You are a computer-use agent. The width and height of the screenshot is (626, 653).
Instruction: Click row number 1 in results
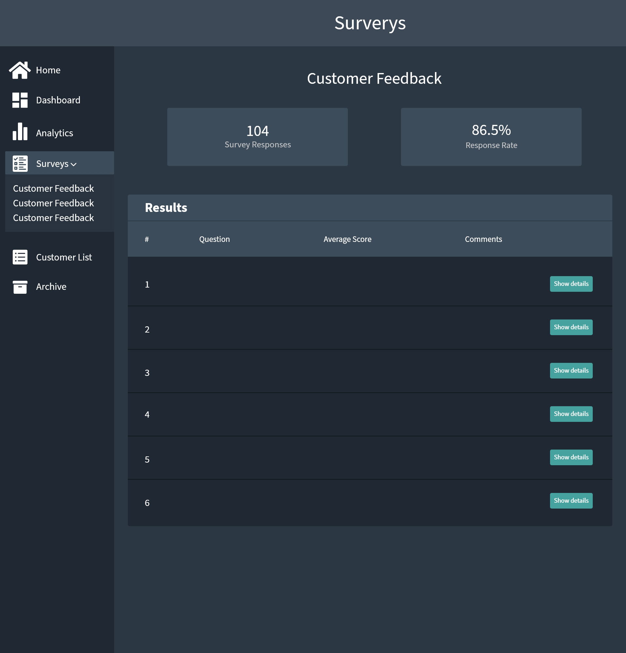(147, 285)
